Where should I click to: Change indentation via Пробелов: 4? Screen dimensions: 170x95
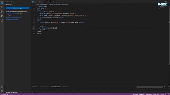[x=148, y=94]
